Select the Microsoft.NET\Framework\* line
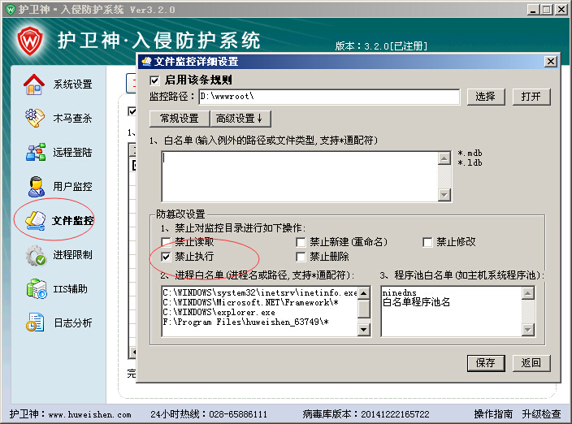The height and width of the screenshot is (424, 572). pos(250,303)
